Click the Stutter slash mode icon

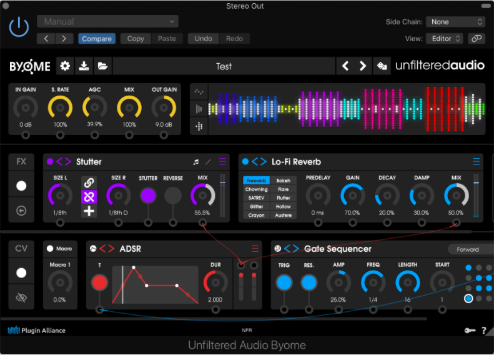coord(208,162)
